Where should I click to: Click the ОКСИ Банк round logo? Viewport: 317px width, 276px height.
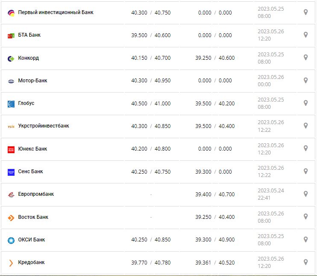pyautogui.click(x=11, y=240)
